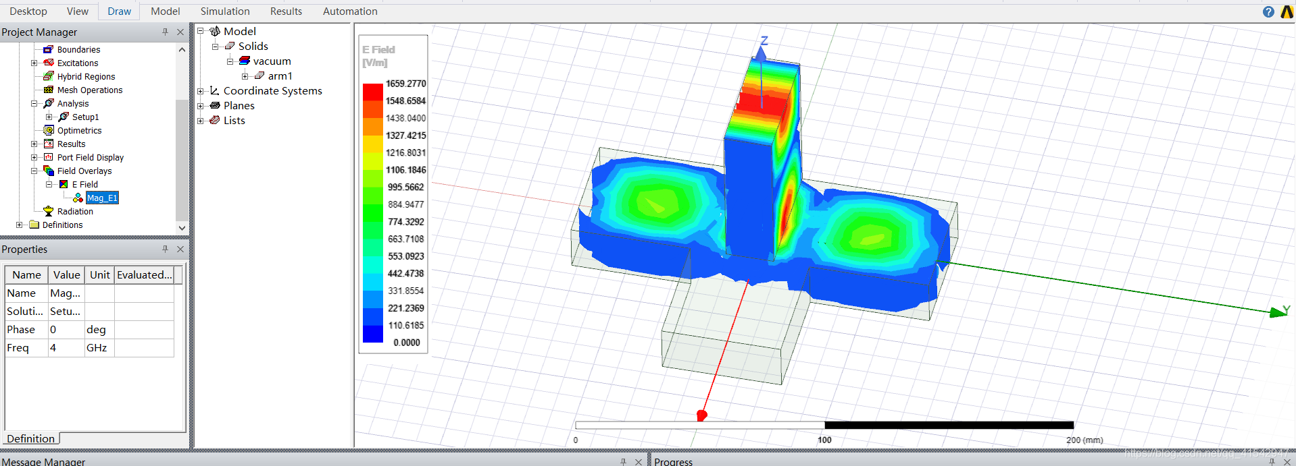Click the Name value cell Mag...

click(x=66, y=293)
